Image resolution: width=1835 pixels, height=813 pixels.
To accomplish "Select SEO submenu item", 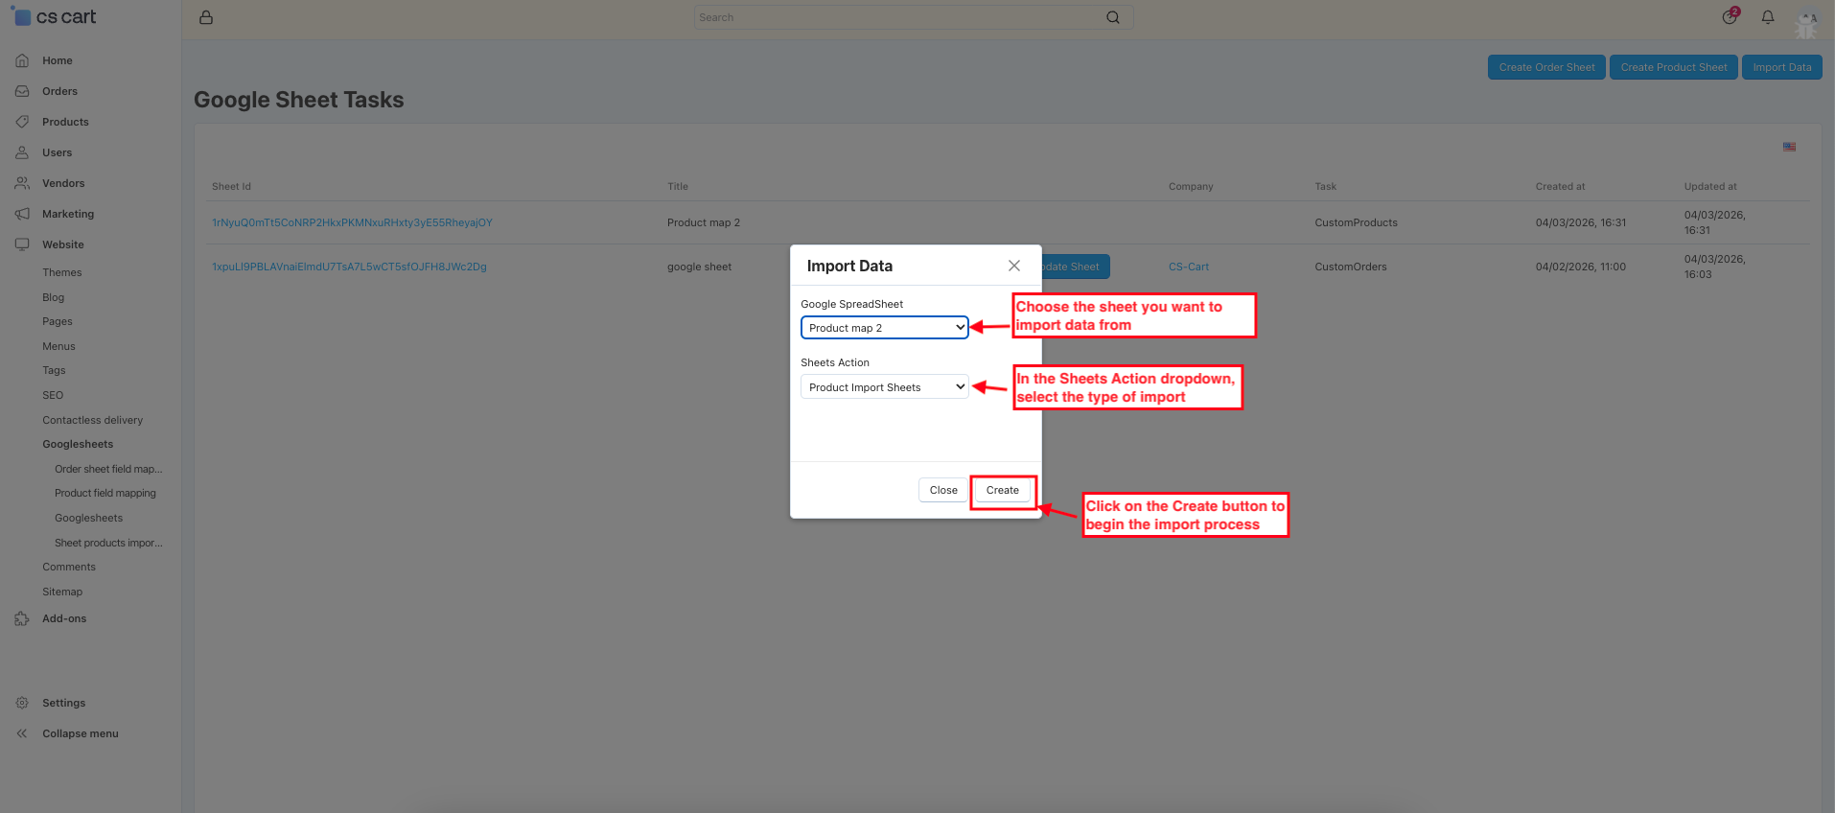I will pos(53,395).
